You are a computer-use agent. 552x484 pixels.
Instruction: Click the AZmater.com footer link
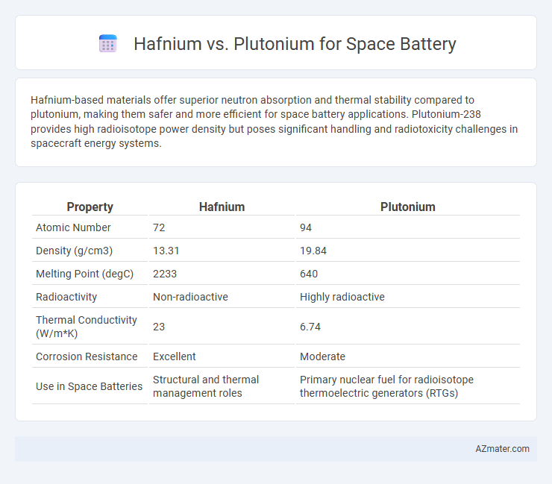point(502,449)
